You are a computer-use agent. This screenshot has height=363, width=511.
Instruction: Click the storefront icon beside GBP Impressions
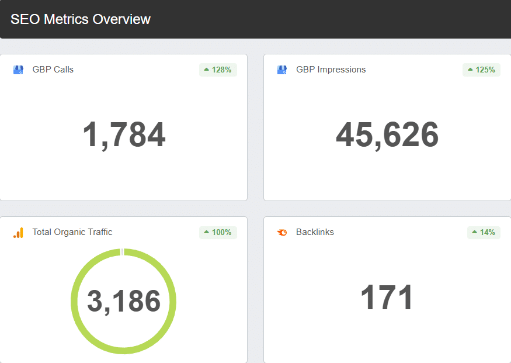(282, 70)
